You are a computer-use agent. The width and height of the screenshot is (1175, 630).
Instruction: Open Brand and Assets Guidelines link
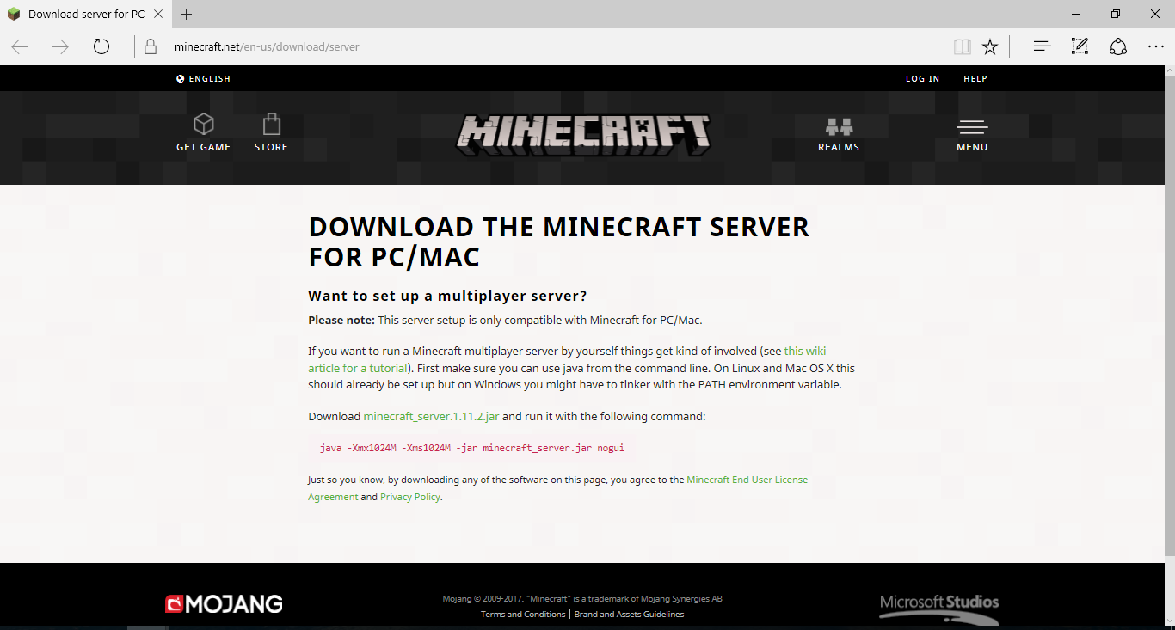(x=629, y=614)
